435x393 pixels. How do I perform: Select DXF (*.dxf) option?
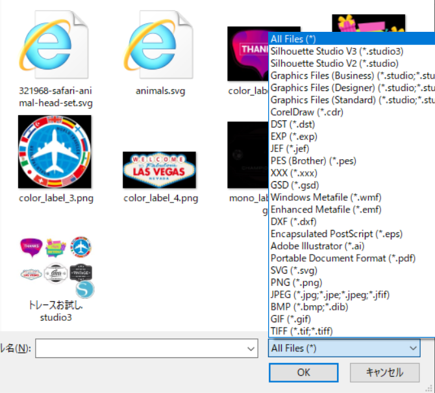pyautogui.click(x=351, y=222)
